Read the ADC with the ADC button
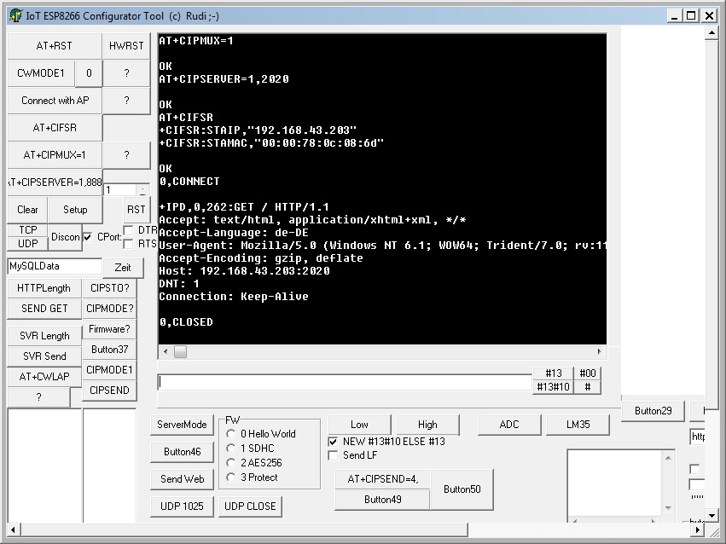 tap(509, 425)
